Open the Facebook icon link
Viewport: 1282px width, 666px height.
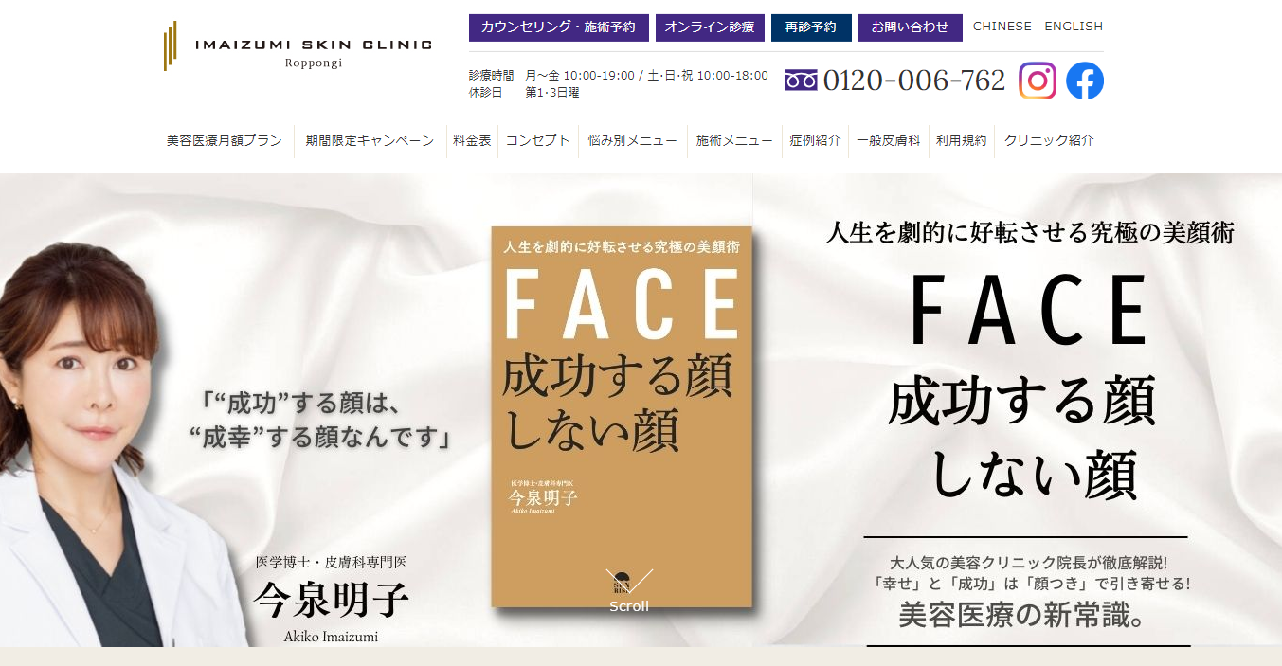[1085, 81]
